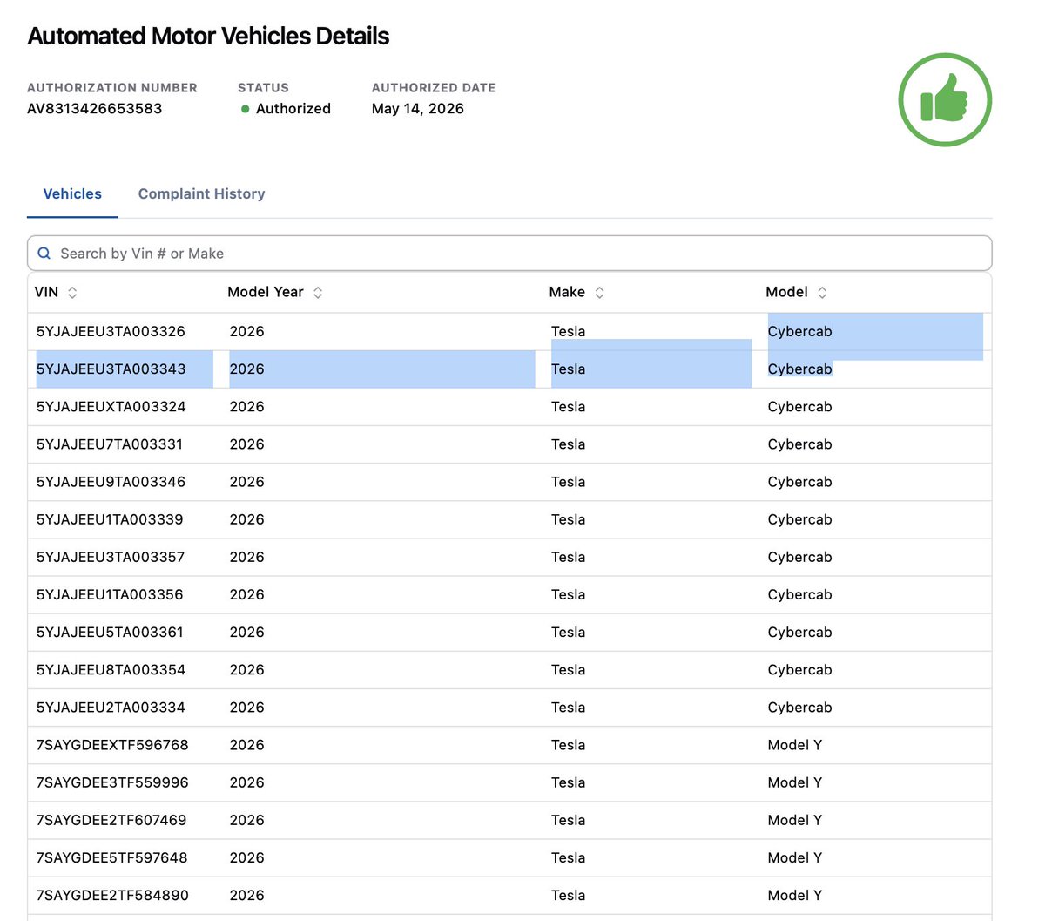Click 2026 in row 5YJAJEEUXTA003324

point(246,407)
